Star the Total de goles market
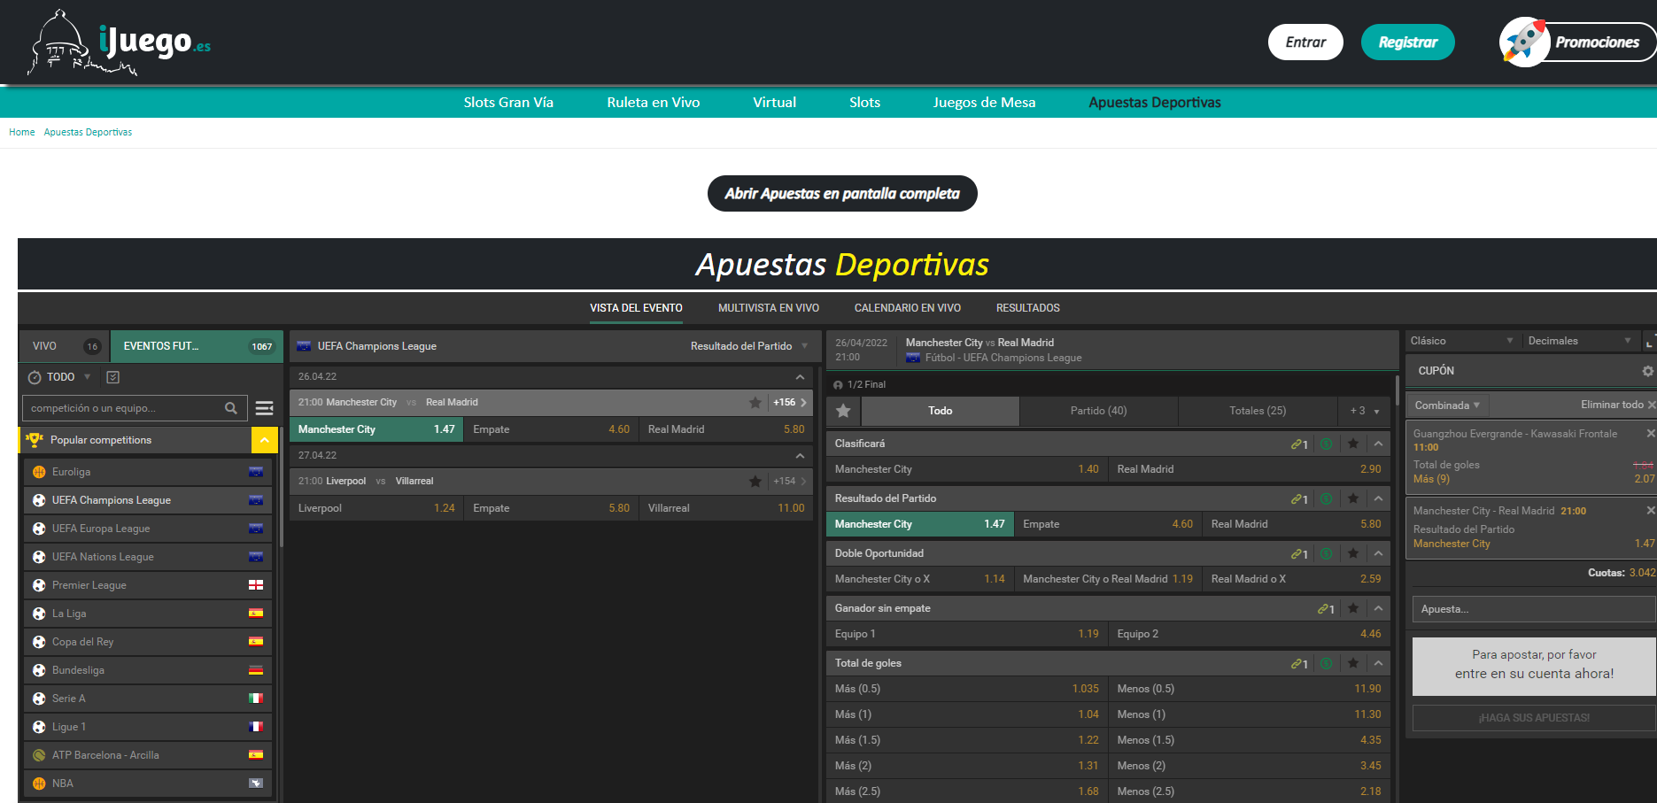Viewport: 1657px width, 803px height. [1353, 663]
